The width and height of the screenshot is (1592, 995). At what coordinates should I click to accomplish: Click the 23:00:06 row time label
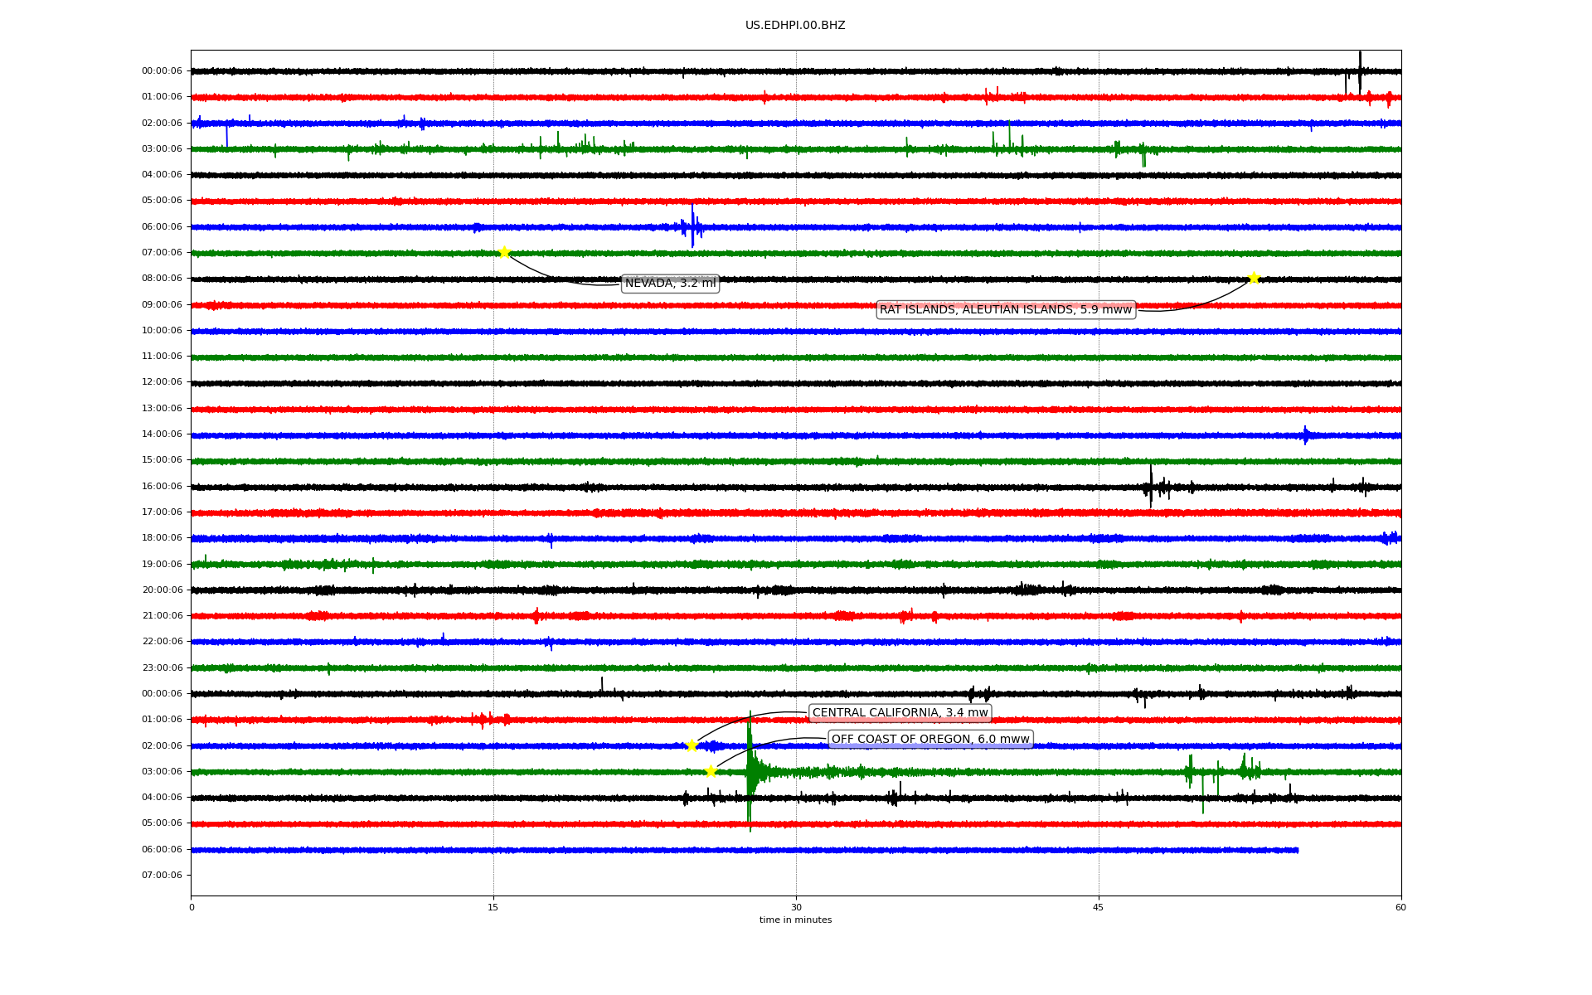click(x=162, y=667)
